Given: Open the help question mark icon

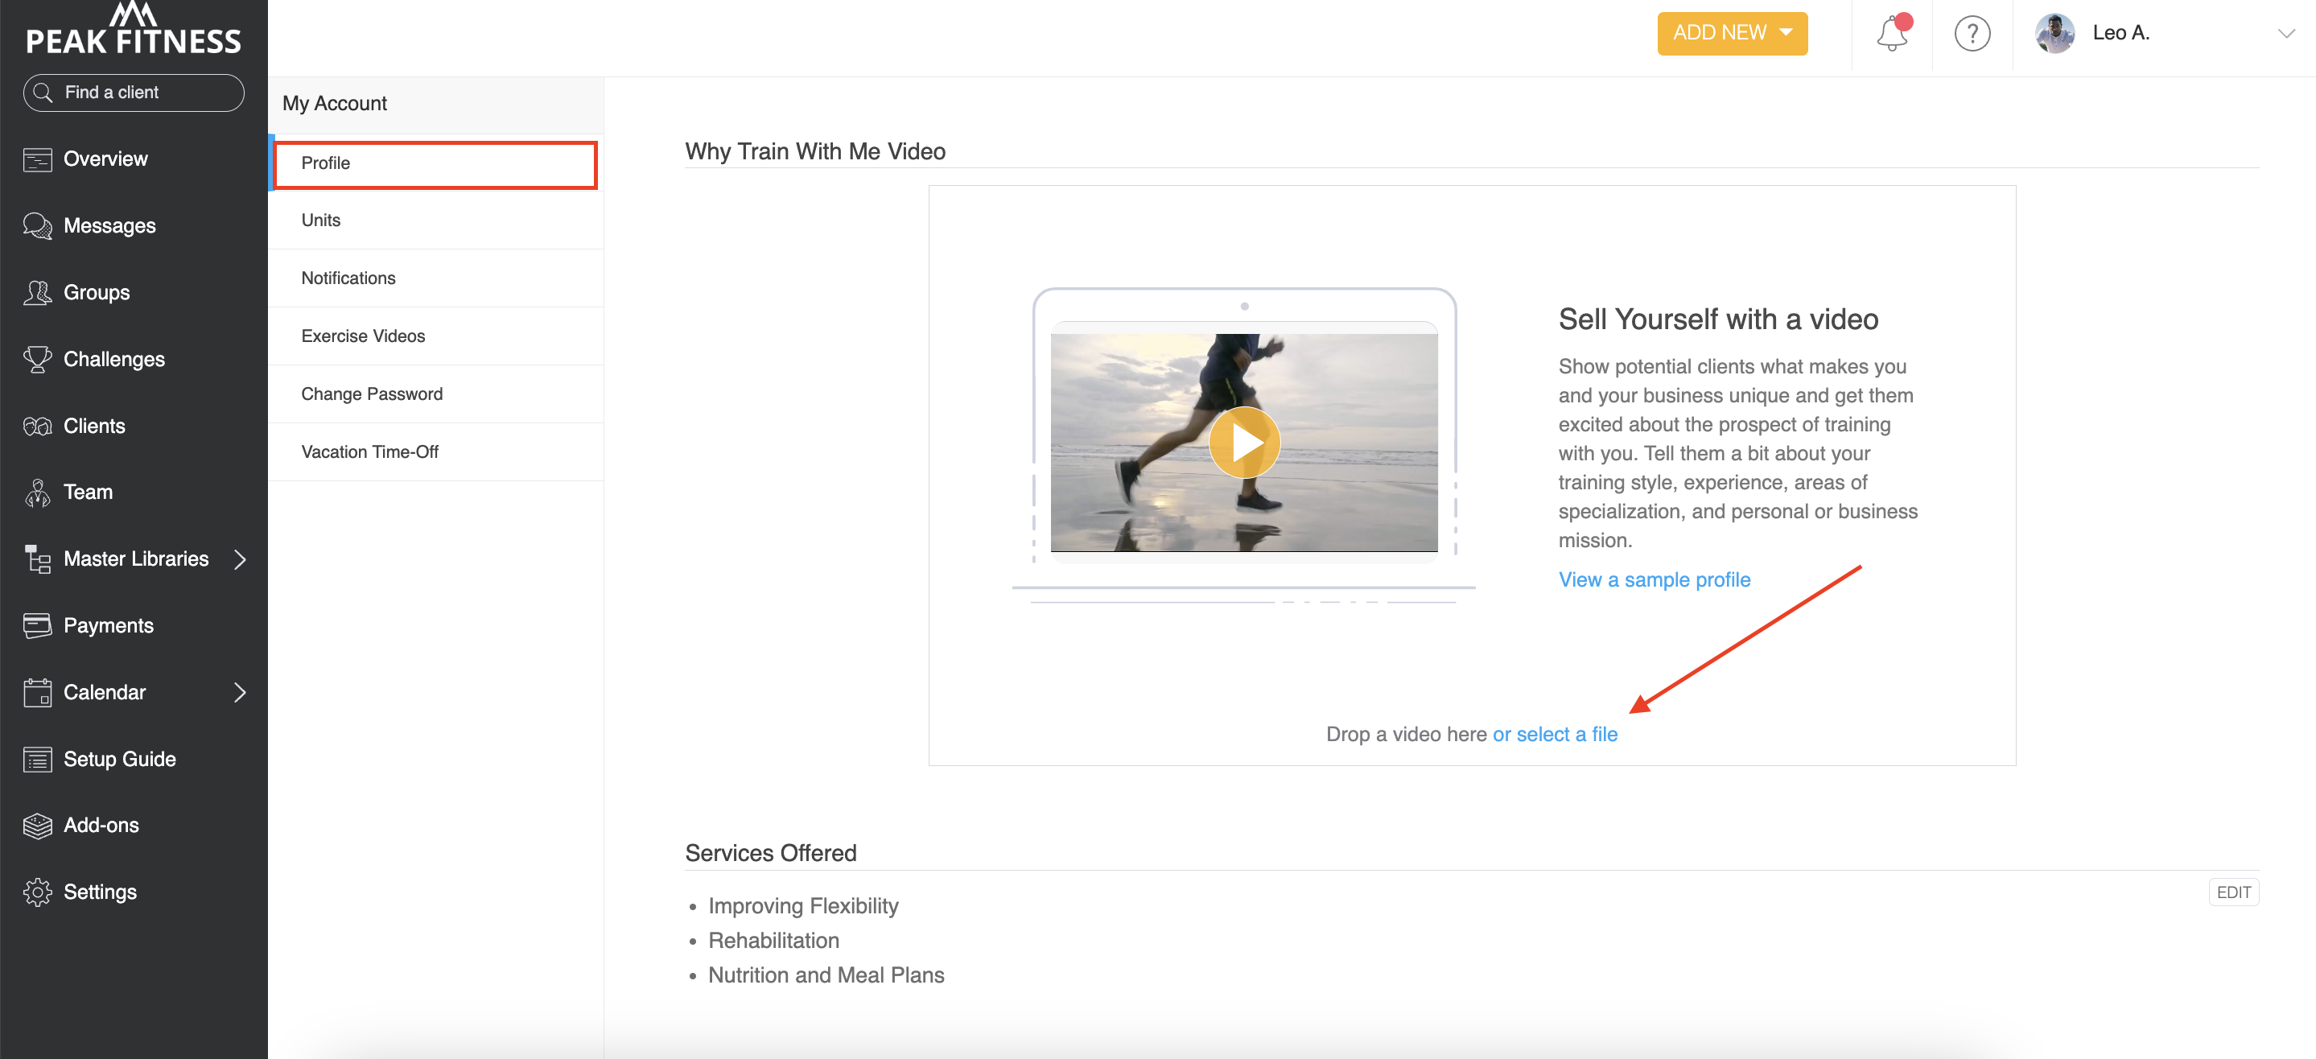Looking at the screenshot, I should tap(1971, 34).
